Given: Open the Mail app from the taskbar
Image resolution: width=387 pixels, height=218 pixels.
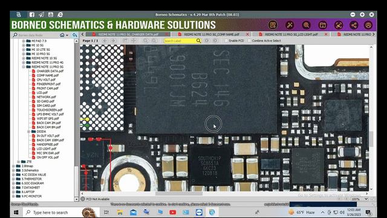Looking at the screenshot, I should (x=133, y=213).
